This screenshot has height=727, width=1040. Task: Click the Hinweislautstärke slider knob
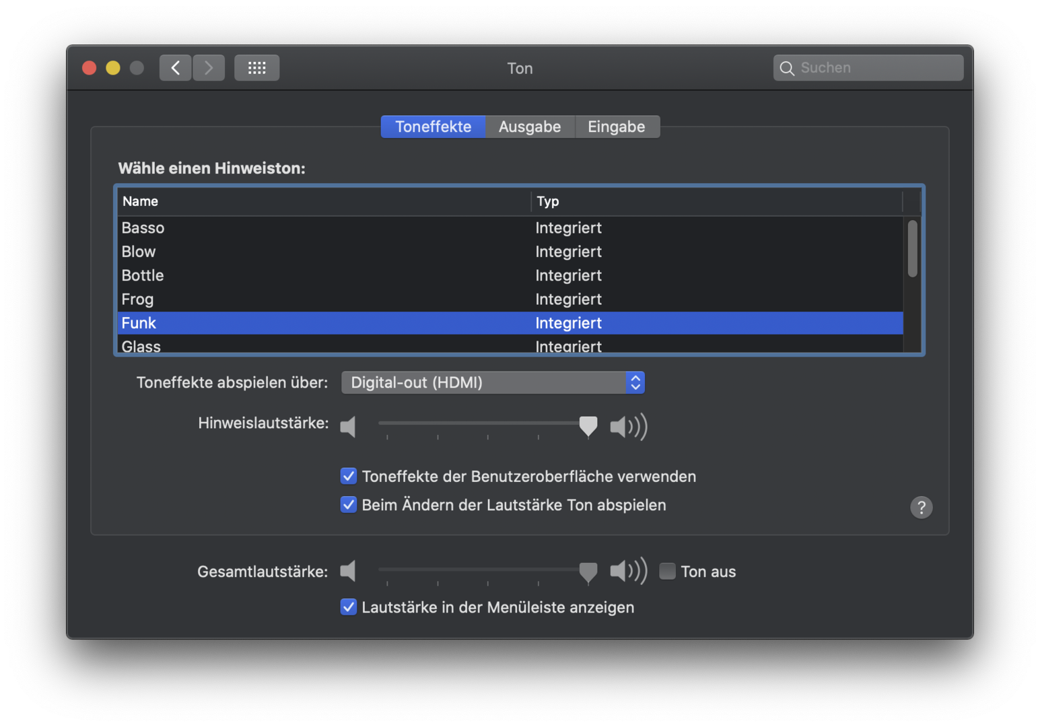pyautogui.click(x=588, y=425)
